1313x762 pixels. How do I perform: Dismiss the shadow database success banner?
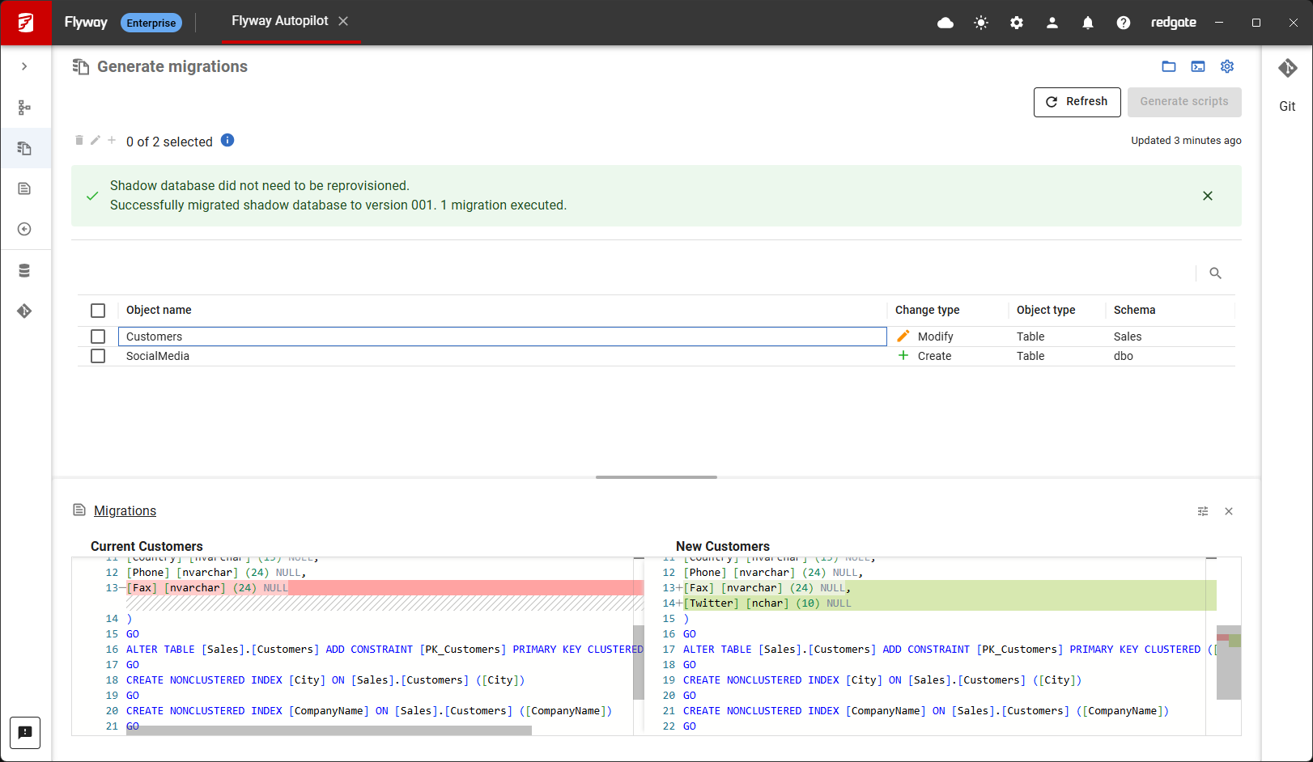[x=1208, y=196]
